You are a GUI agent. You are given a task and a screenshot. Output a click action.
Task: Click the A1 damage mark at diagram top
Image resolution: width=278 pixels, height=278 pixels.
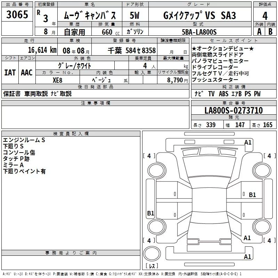click(248, 142)
